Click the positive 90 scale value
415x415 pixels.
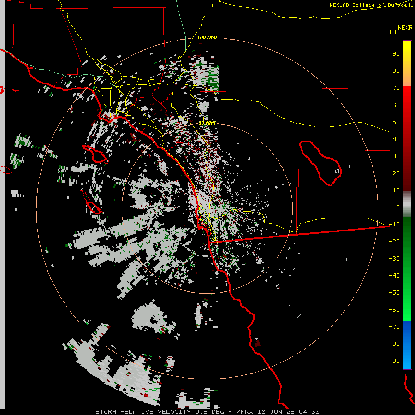tap(396, 54)
